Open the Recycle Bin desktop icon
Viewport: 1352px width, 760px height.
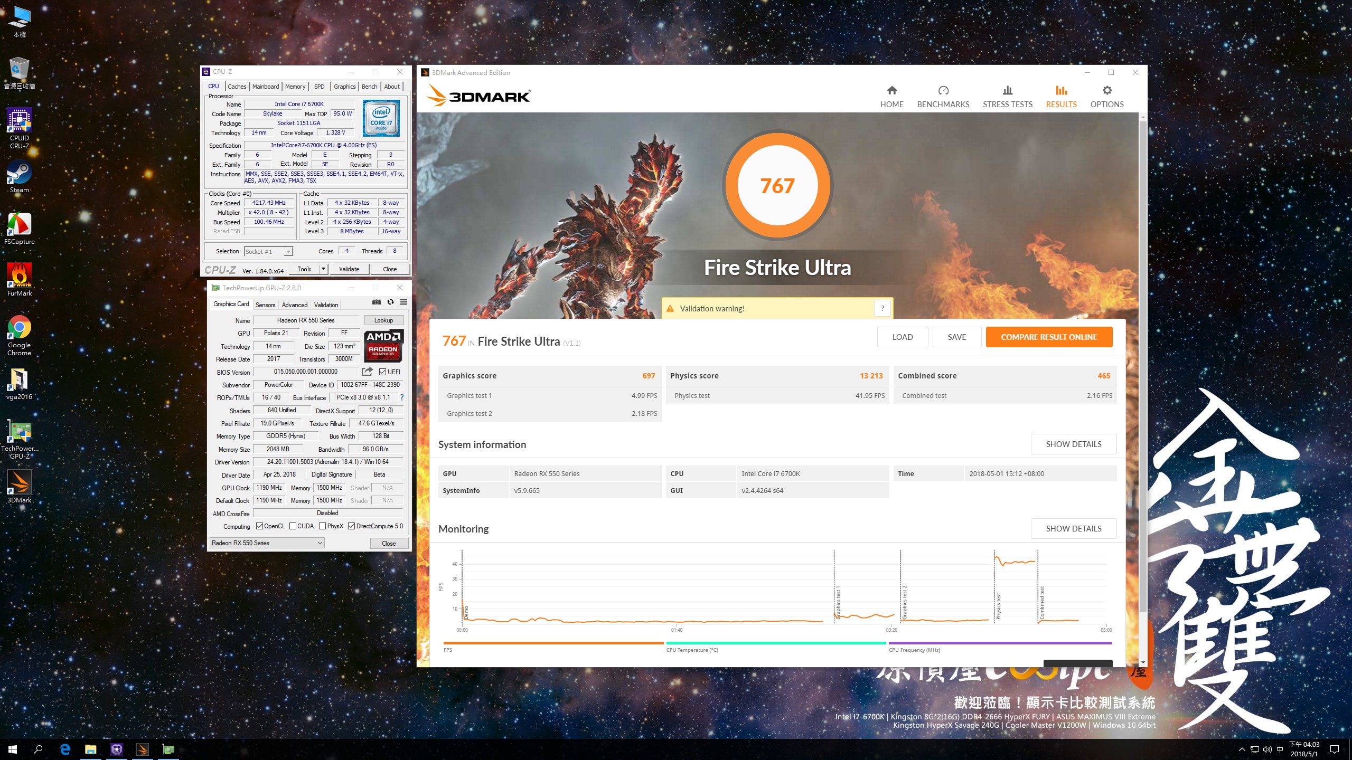[20, 73]
